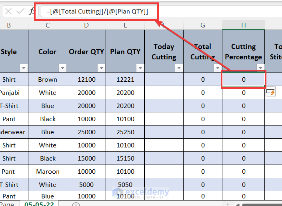Viewport: 282px width, 206px height.
Task: Open the Cutting Percentage filter dropdown
Action: click(x=260, y=68)
